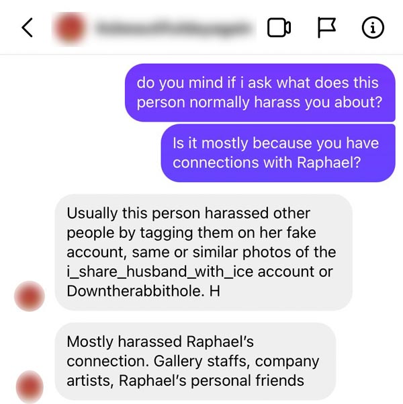Open the blurred profile picture in header
The image size is (403, 404).
69,28
